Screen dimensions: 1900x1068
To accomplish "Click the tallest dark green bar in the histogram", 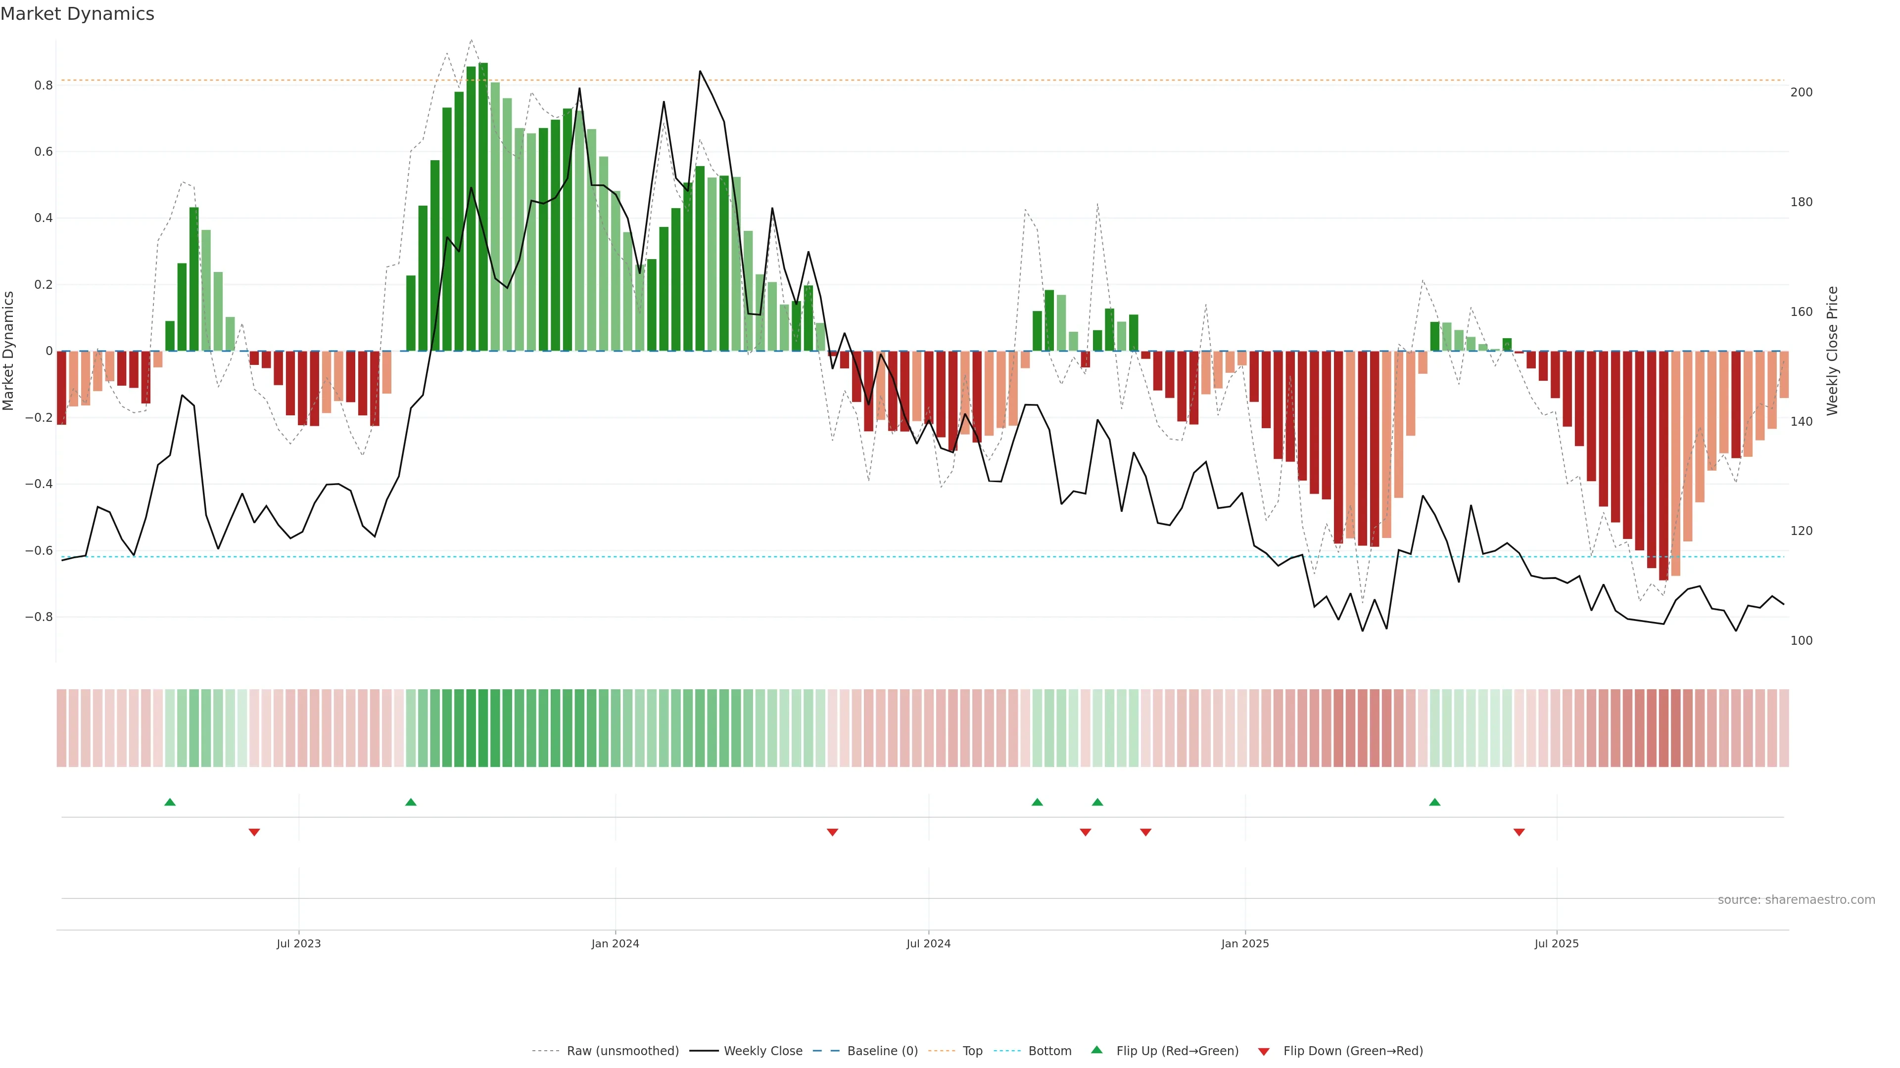I will [x=483, y=206].
